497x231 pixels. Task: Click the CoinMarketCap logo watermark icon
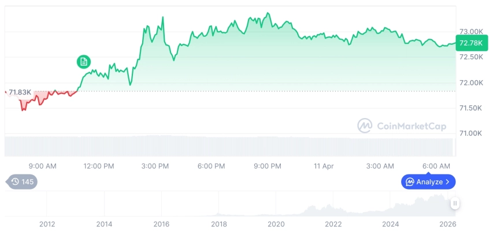365,126
